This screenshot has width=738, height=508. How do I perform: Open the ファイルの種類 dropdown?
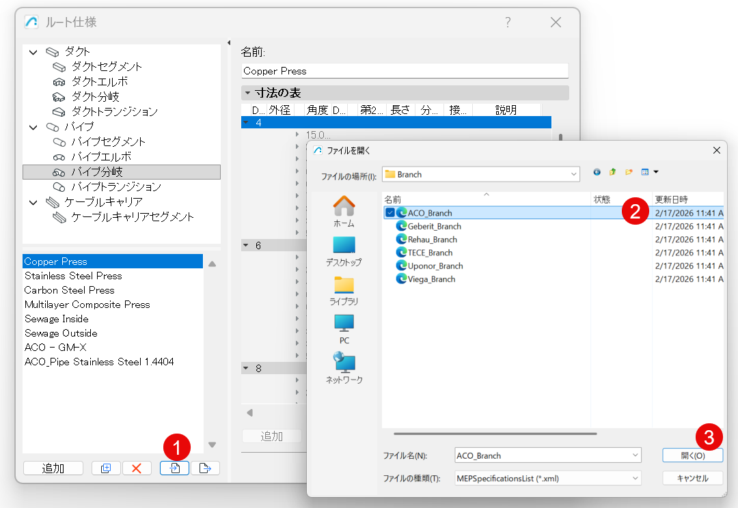(x=548, y=479)
